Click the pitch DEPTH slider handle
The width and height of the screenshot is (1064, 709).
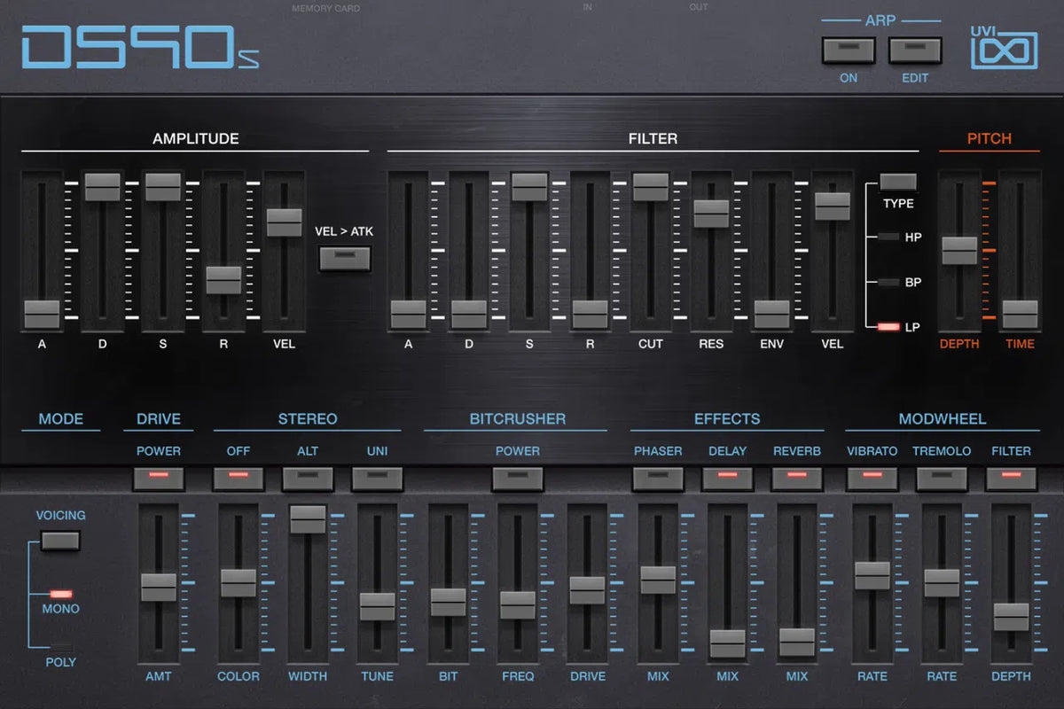click(x=959, y=251)
